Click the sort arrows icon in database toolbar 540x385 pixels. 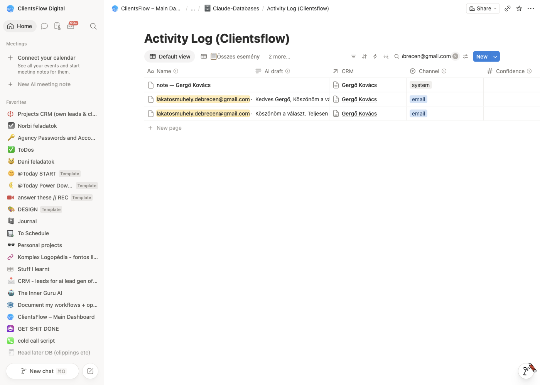364,57
